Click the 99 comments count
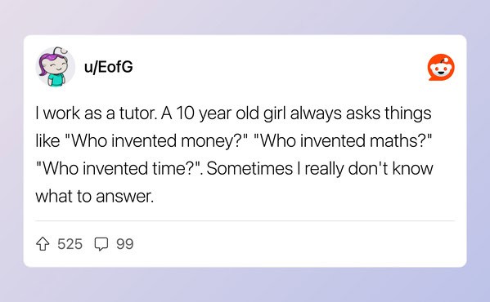 (125, 244)
